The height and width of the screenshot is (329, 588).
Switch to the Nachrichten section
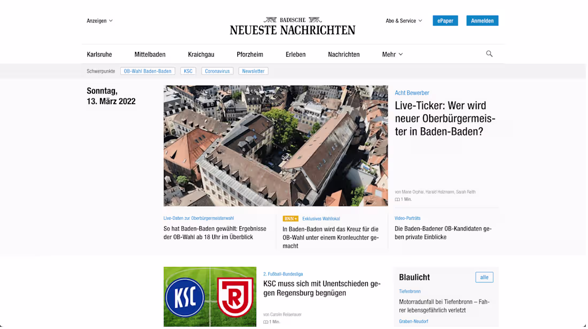[344, 54]
